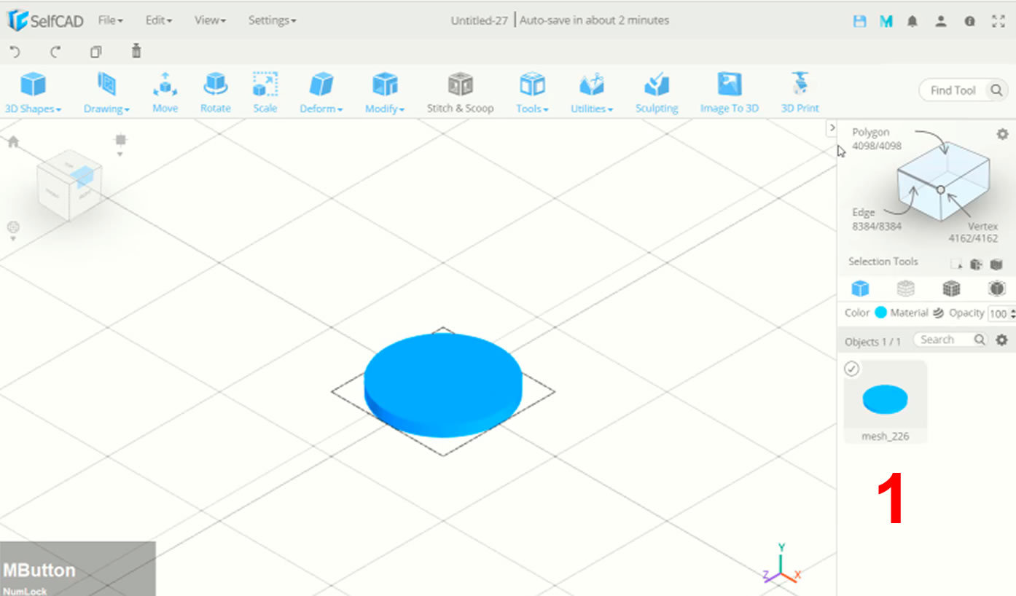Click the Untitled-27 document title
The width and height of the screenshot is (1016, 596).
pyautogui.click(x=479, y=20)
